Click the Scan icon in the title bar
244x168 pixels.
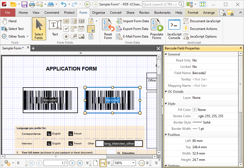[x=51, y=4]
